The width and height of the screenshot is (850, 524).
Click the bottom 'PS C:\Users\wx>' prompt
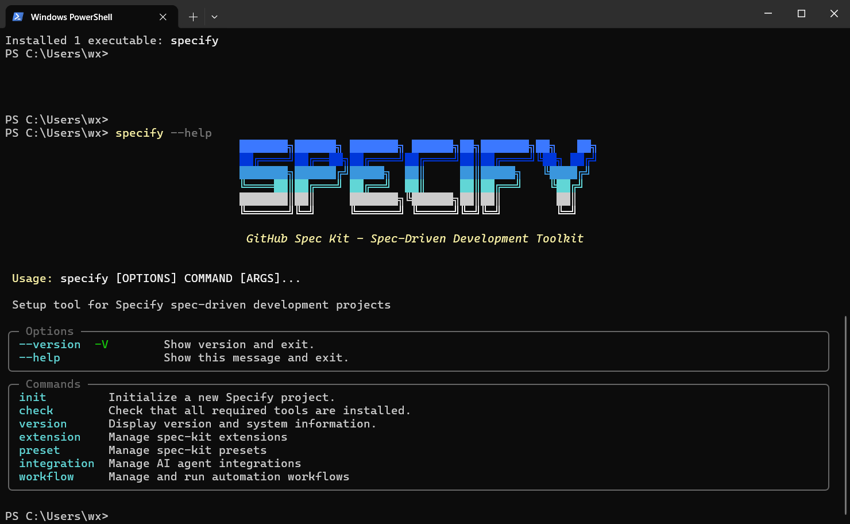56,516
